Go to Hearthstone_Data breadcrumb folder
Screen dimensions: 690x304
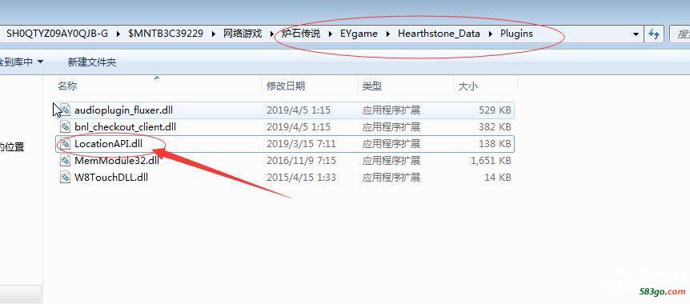click(439, 34)
